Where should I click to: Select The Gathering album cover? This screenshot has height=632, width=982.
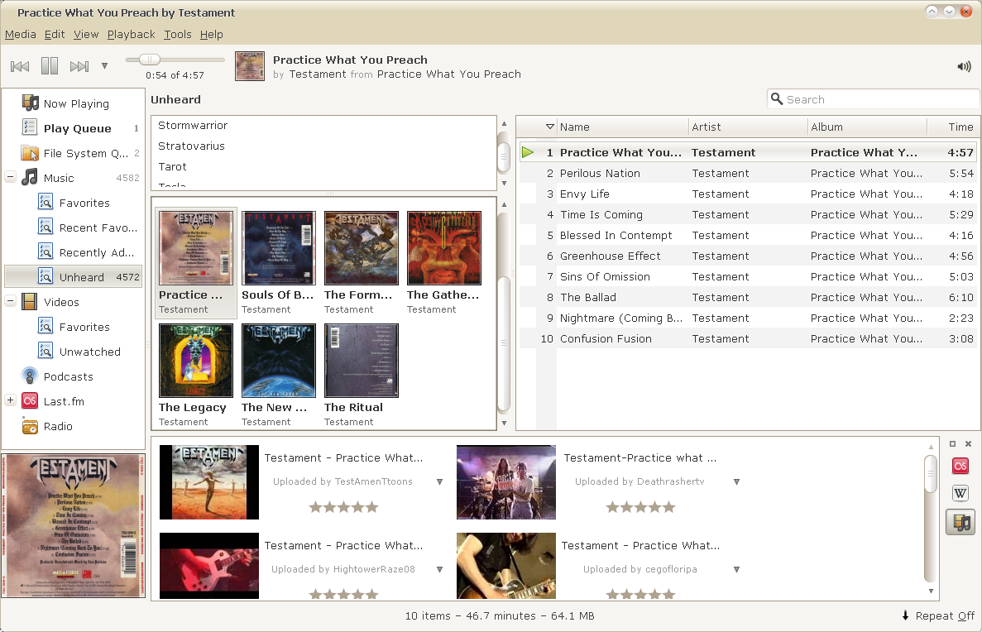(444, 248)
